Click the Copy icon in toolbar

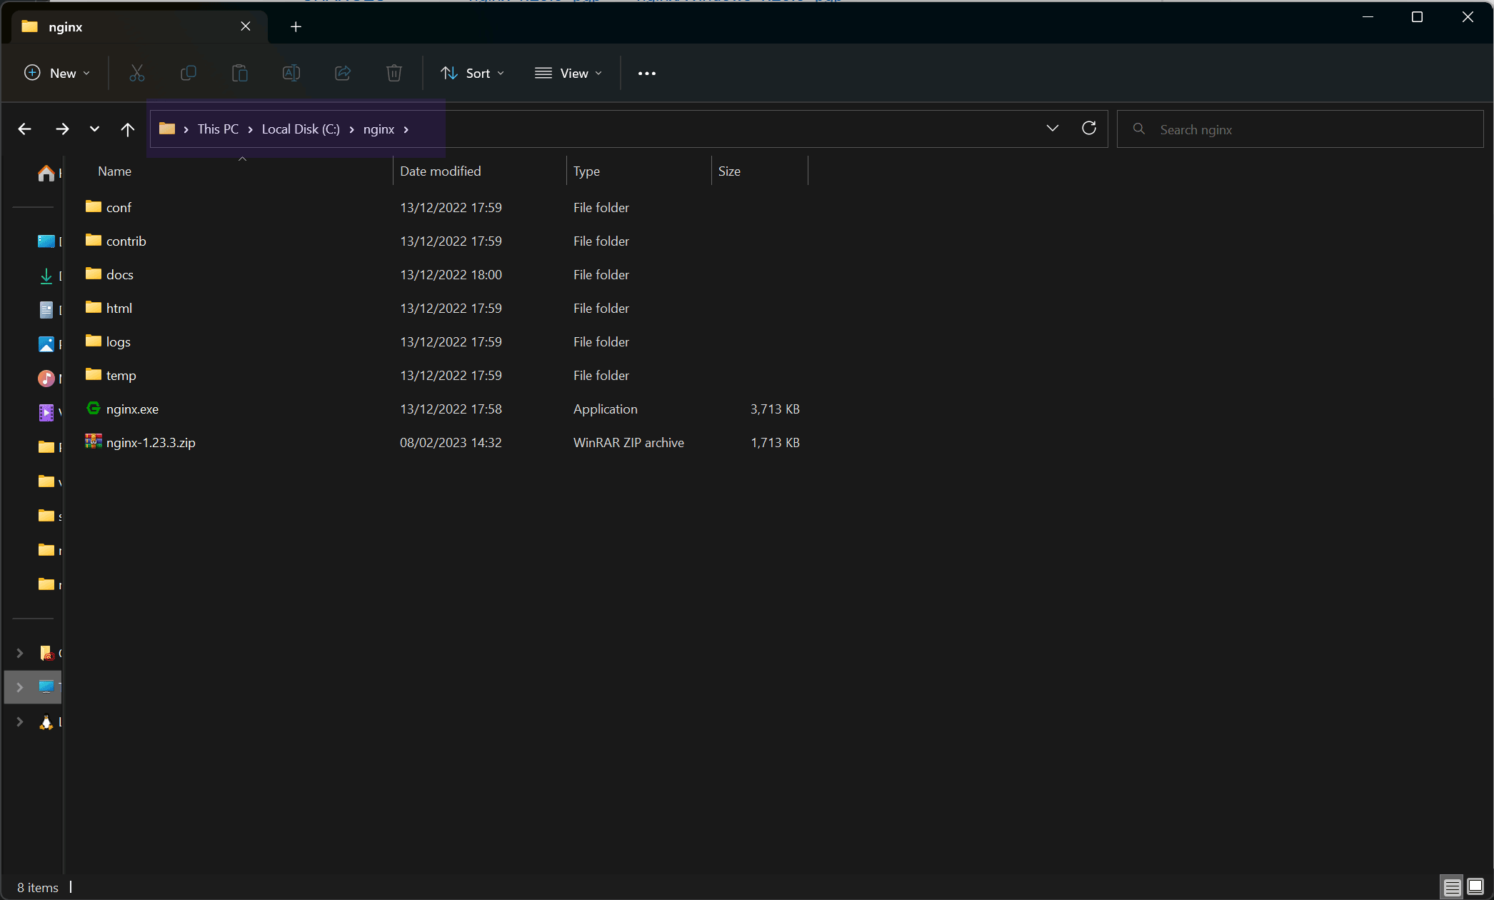(x=188, y=73)
